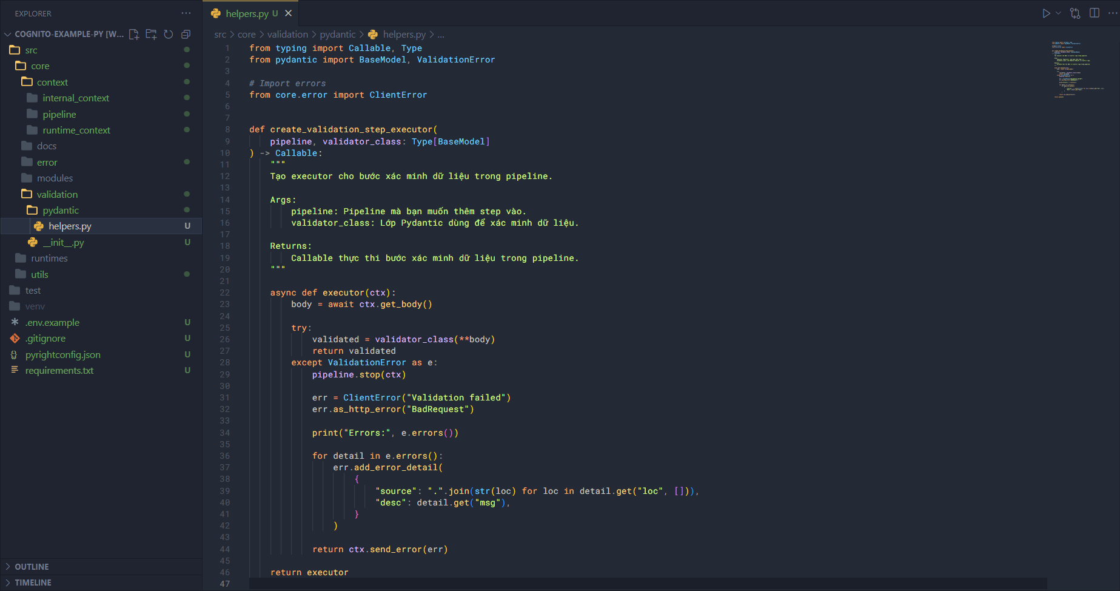Viewport: 1120px width, 591px height.
Task: Open requirements.txt in the explorer
Action: coord(59,370)
